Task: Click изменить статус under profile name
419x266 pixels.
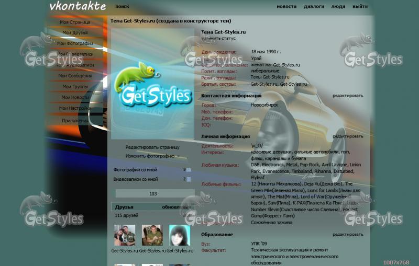Action: pyautogui.click(x=218, y=38)
